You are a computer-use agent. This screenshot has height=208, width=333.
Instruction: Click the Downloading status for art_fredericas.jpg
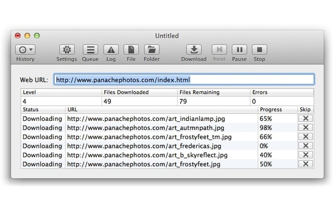click(42, 146)
